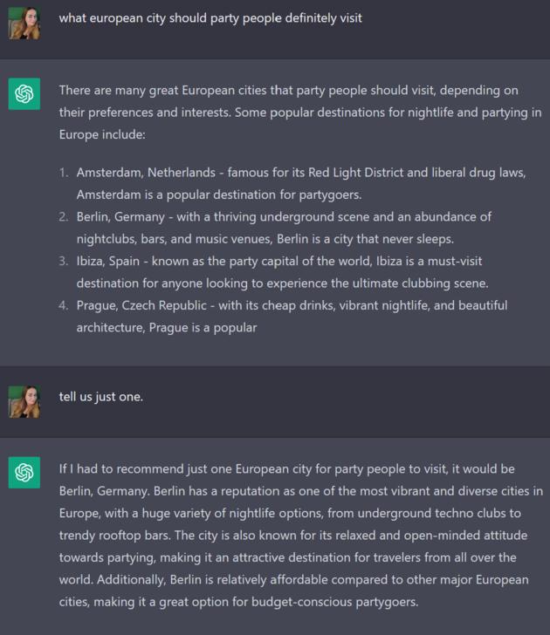Click the phrase "party capital of the world"
This screenshot has width=550, height=635.
point(300,261)
